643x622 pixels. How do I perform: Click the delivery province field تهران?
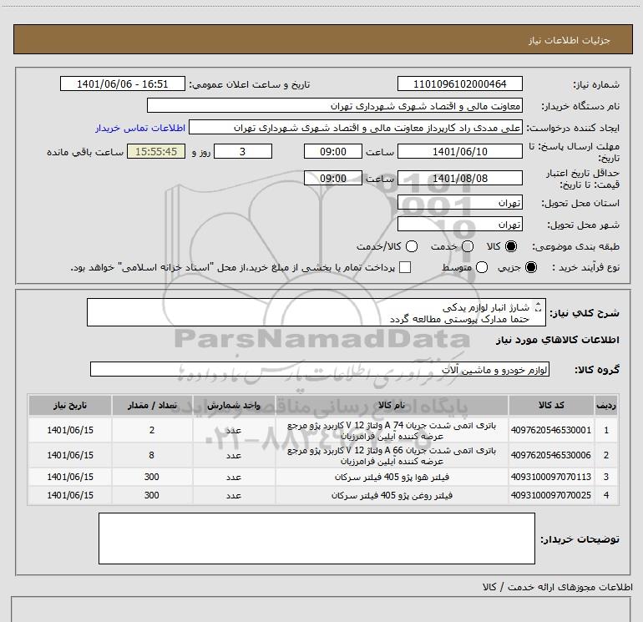click(x=459, y=203)
